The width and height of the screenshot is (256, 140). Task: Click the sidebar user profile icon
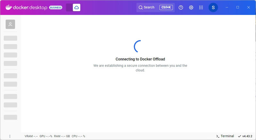click(10, 24)
